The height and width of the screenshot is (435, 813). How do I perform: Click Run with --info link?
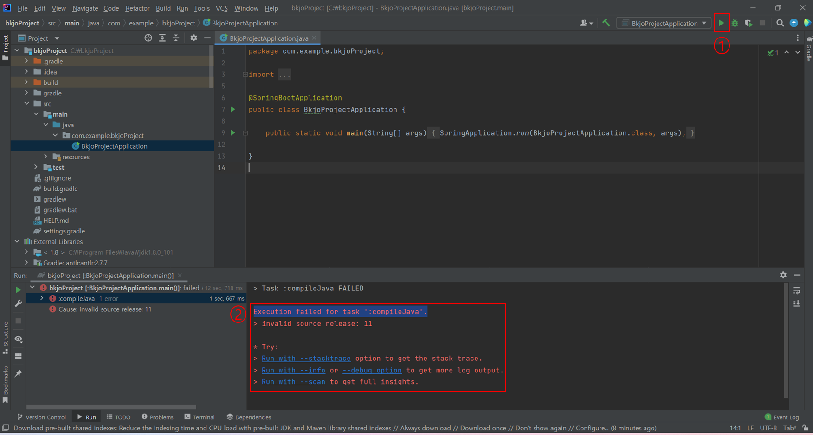click(293, 370)
